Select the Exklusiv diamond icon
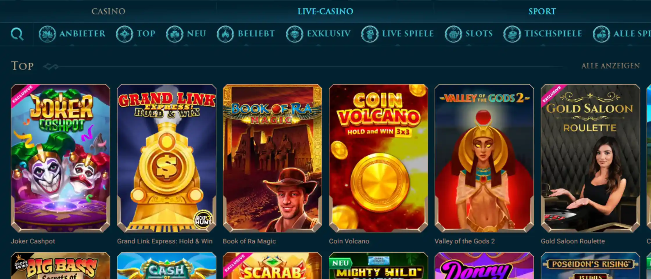651x279 pixels. (294, 34)
